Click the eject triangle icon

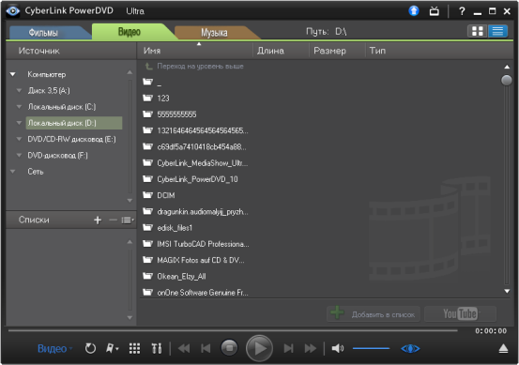point(503,348)
